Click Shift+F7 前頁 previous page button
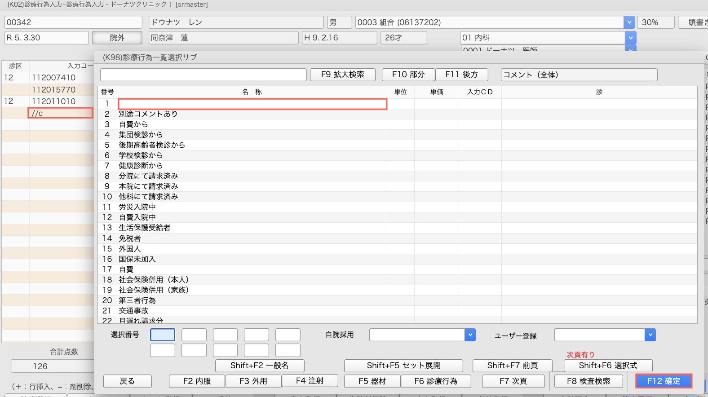Image resolution: width=708 pixels, height=397 pixels. tap(512, 366)
